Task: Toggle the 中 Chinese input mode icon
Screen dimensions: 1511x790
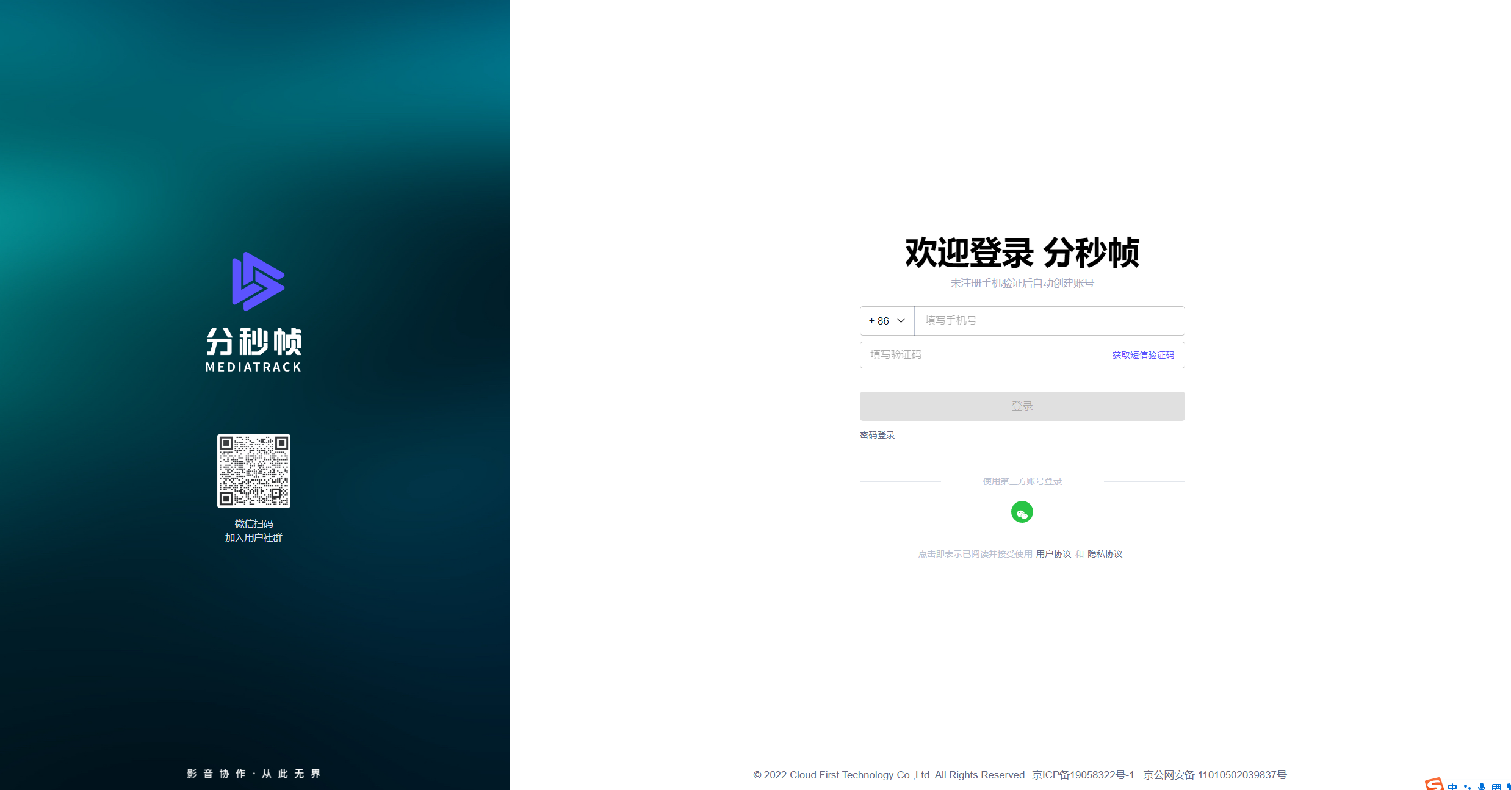Action: point(1452,786)
